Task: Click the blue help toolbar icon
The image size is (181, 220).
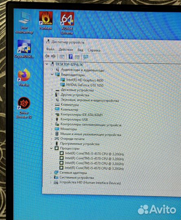Action: [71, 57]
